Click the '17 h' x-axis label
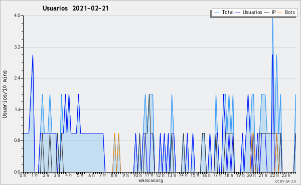The width and height of the screenshot is (301, 185). [x=218, y=175]
